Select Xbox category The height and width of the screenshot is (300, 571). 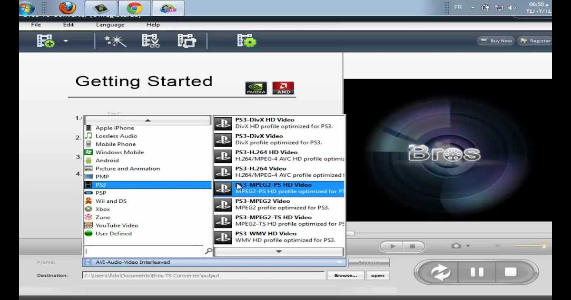click(x=148, y=209)
